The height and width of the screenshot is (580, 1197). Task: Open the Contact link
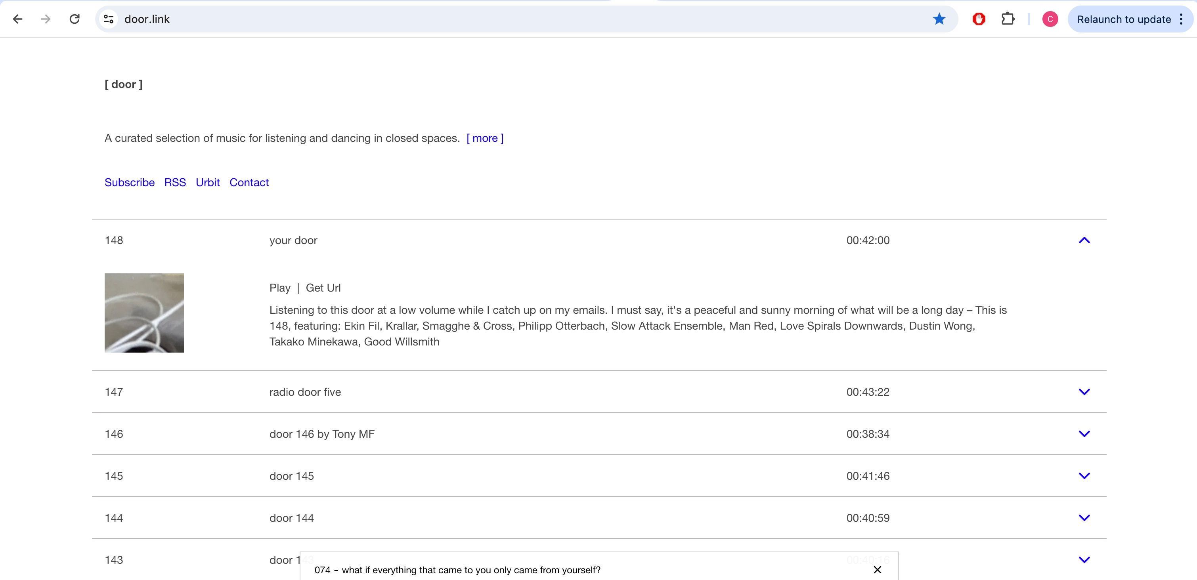pos(249,183)
